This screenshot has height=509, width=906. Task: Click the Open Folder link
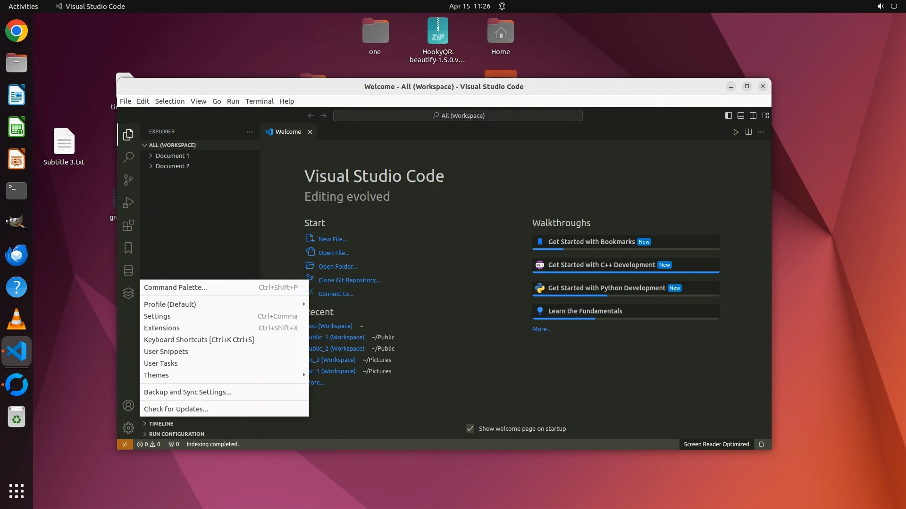coord(337,266)
